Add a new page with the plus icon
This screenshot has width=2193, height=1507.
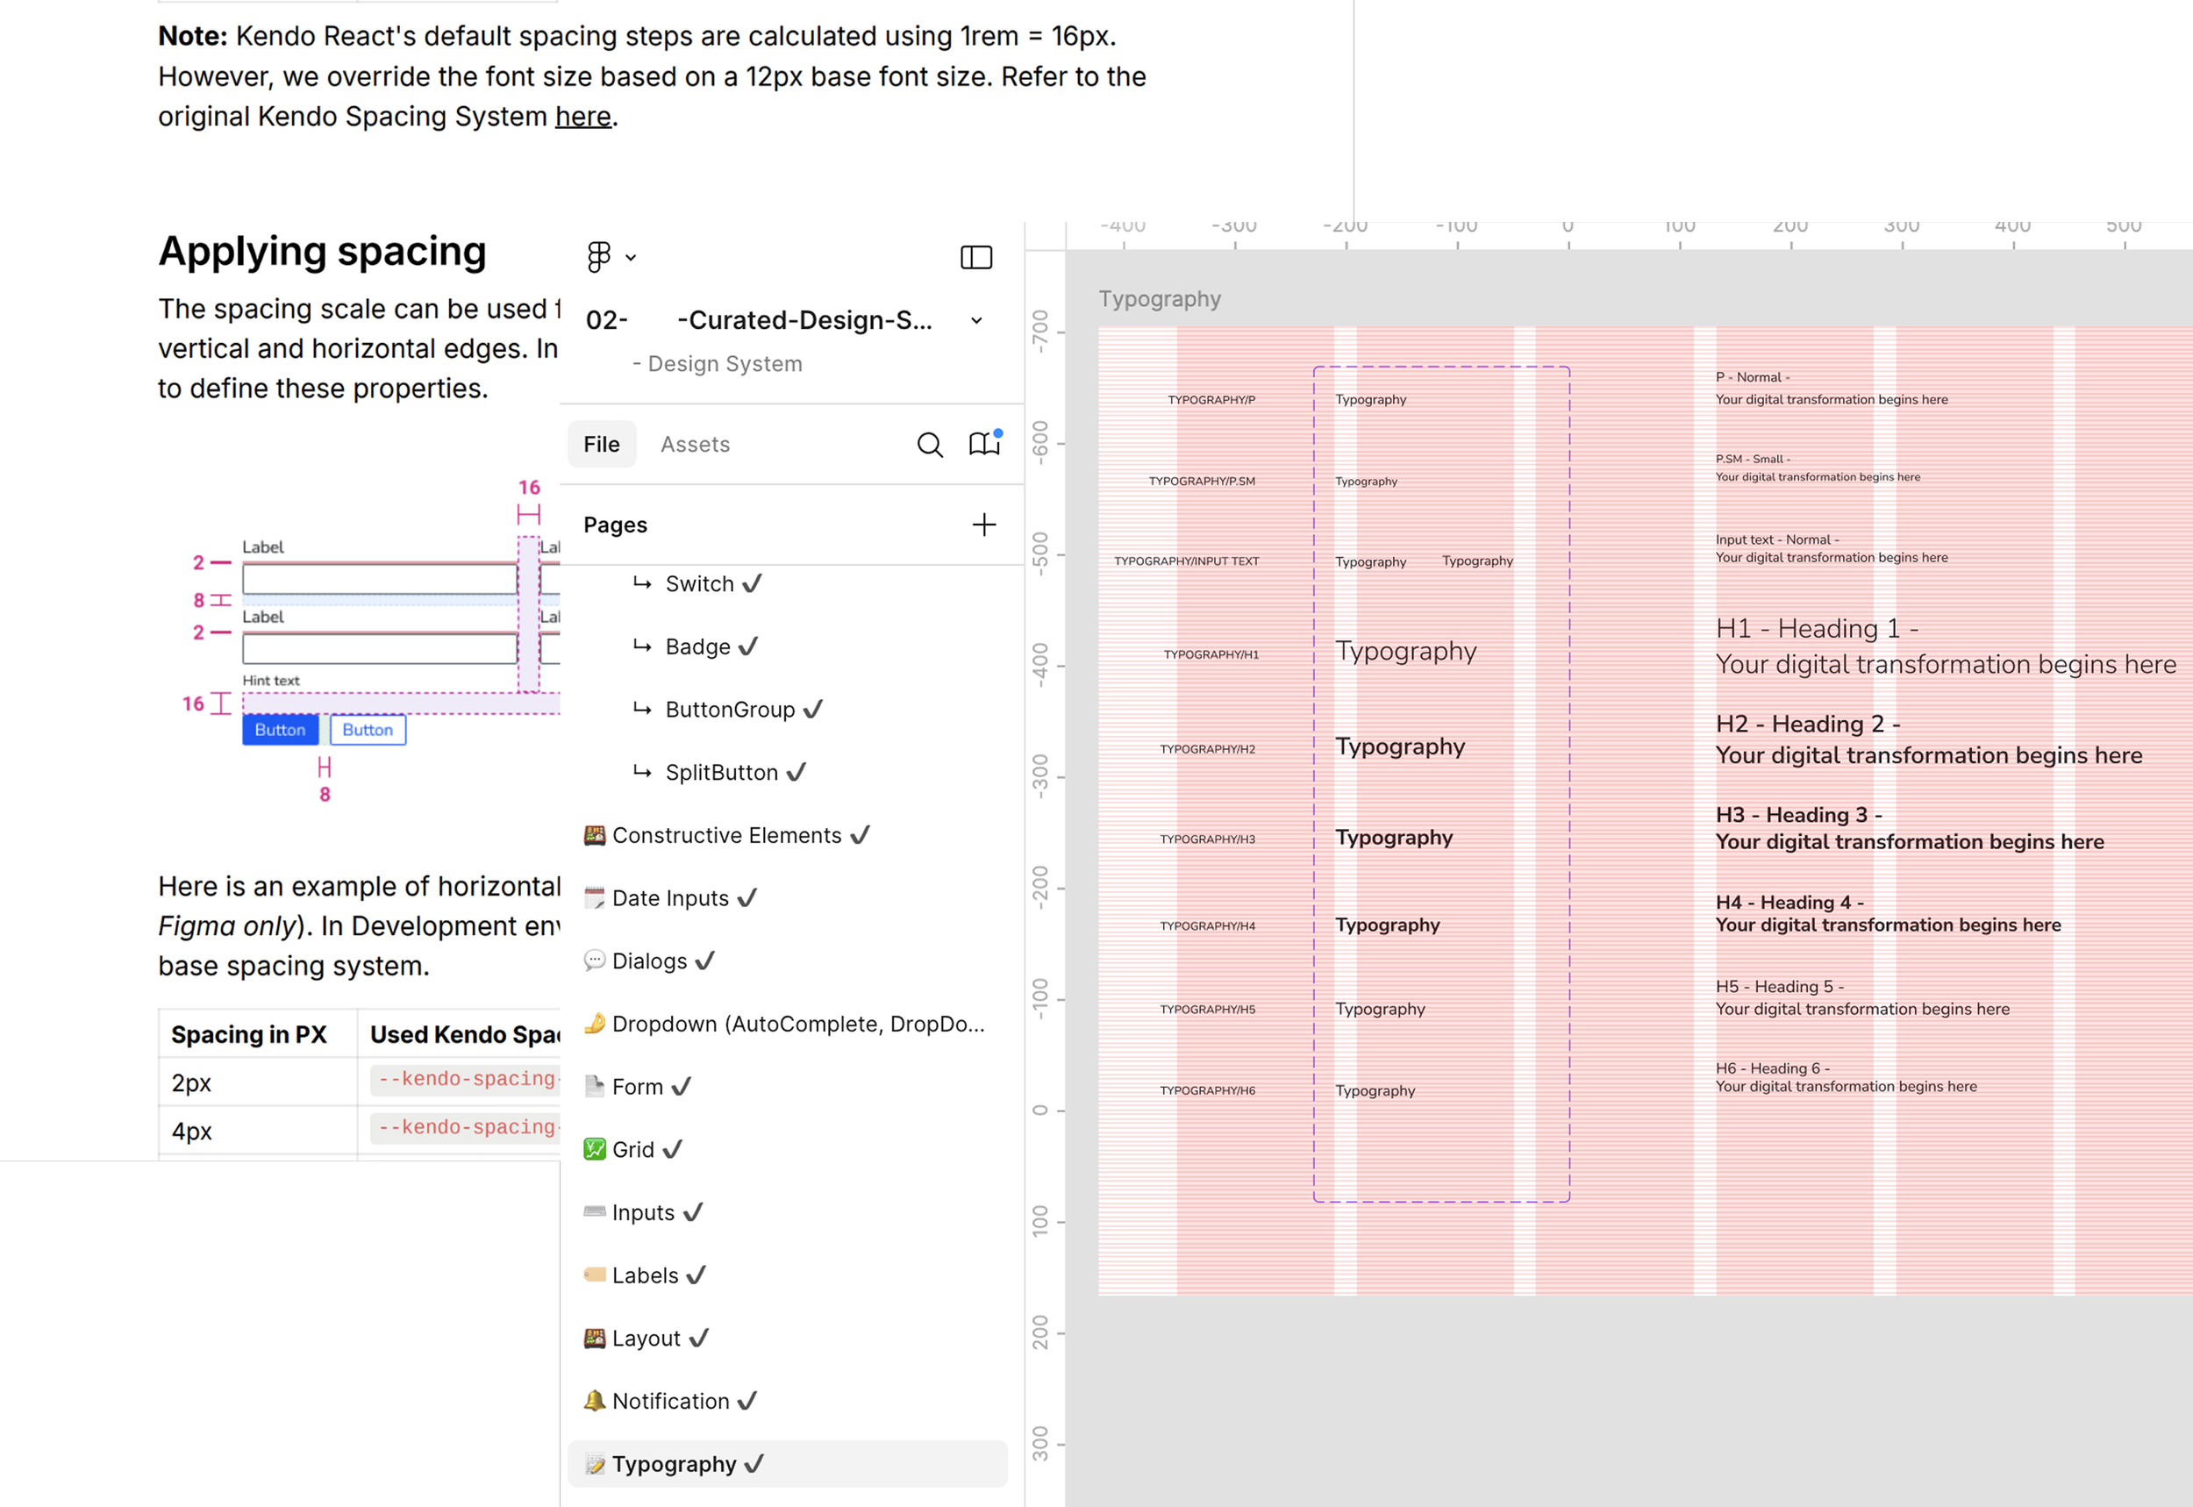point(983,525)
